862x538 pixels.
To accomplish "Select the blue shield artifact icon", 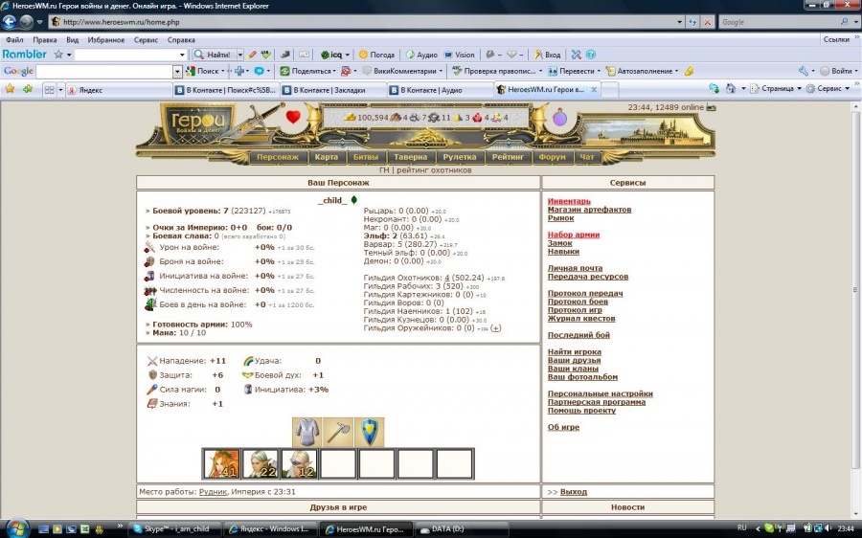I will tap(369, 432).
